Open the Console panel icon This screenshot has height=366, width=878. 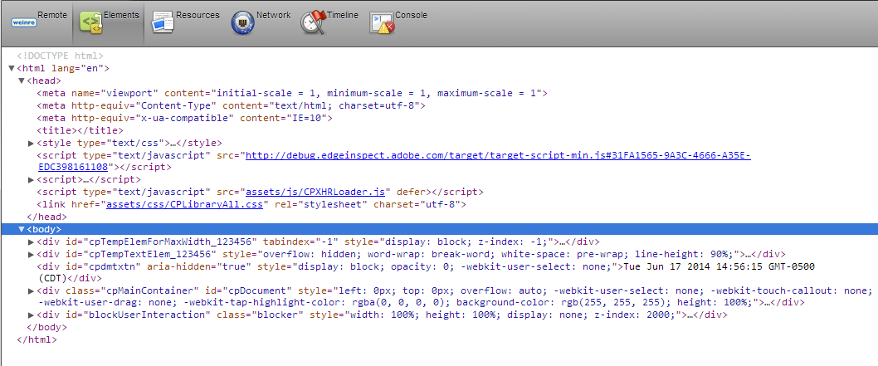pos(382,23)
